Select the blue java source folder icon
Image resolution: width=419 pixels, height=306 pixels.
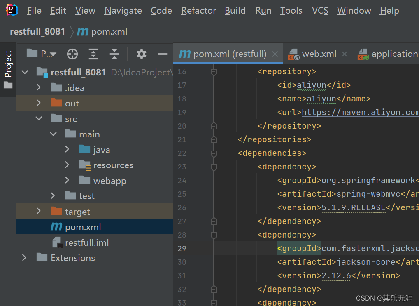coord(85,149)
